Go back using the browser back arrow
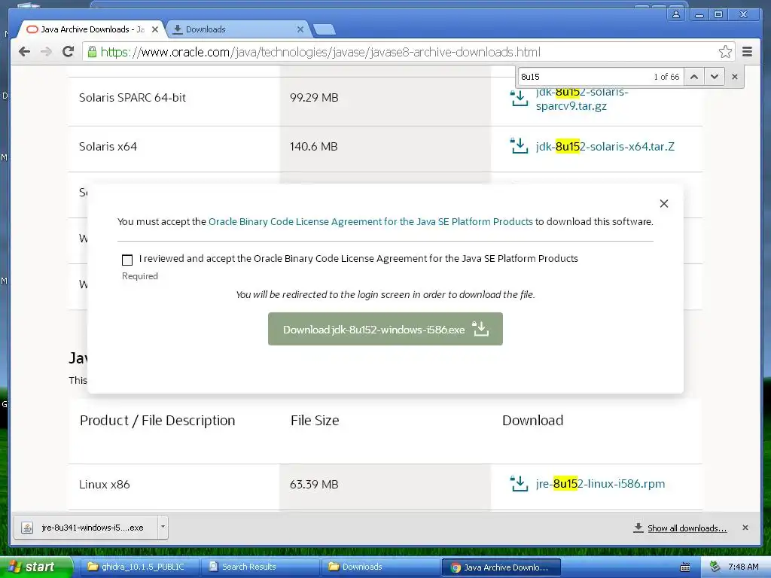The width and height of the screenshot is (771, 578). pos(24,52)
